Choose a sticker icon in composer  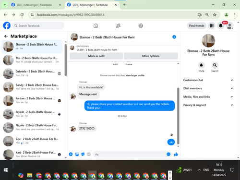83,154
